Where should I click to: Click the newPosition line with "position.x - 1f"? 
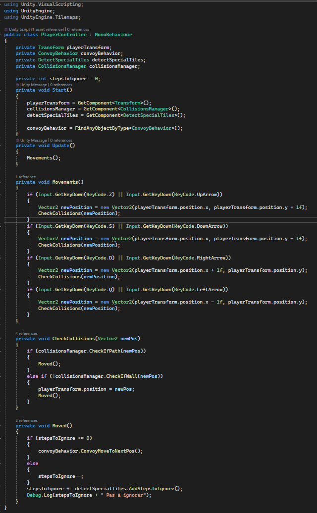coord(173,302)
